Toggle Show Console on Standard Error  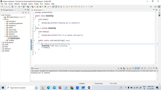point(139,68)
